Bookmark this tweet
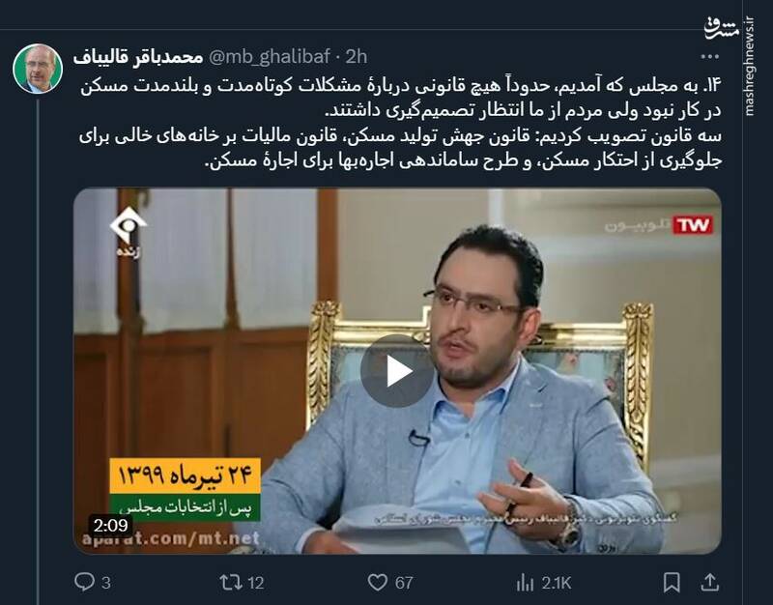Viewport: 773px width, 605px height. coord(672,583)
